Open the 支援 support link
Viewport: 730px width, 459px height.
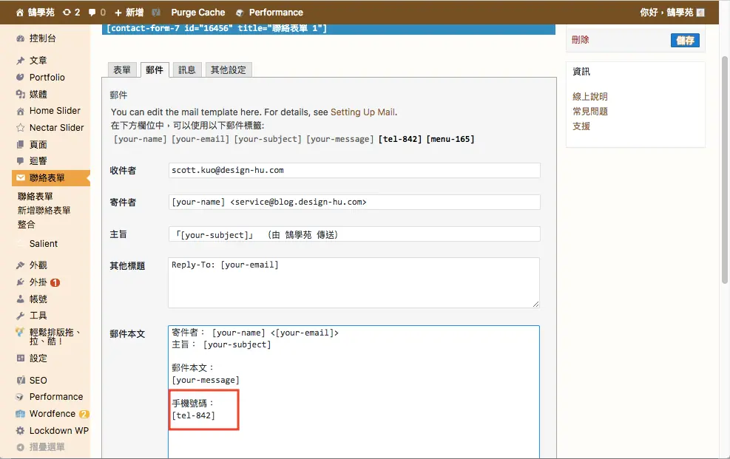[581, 126]
